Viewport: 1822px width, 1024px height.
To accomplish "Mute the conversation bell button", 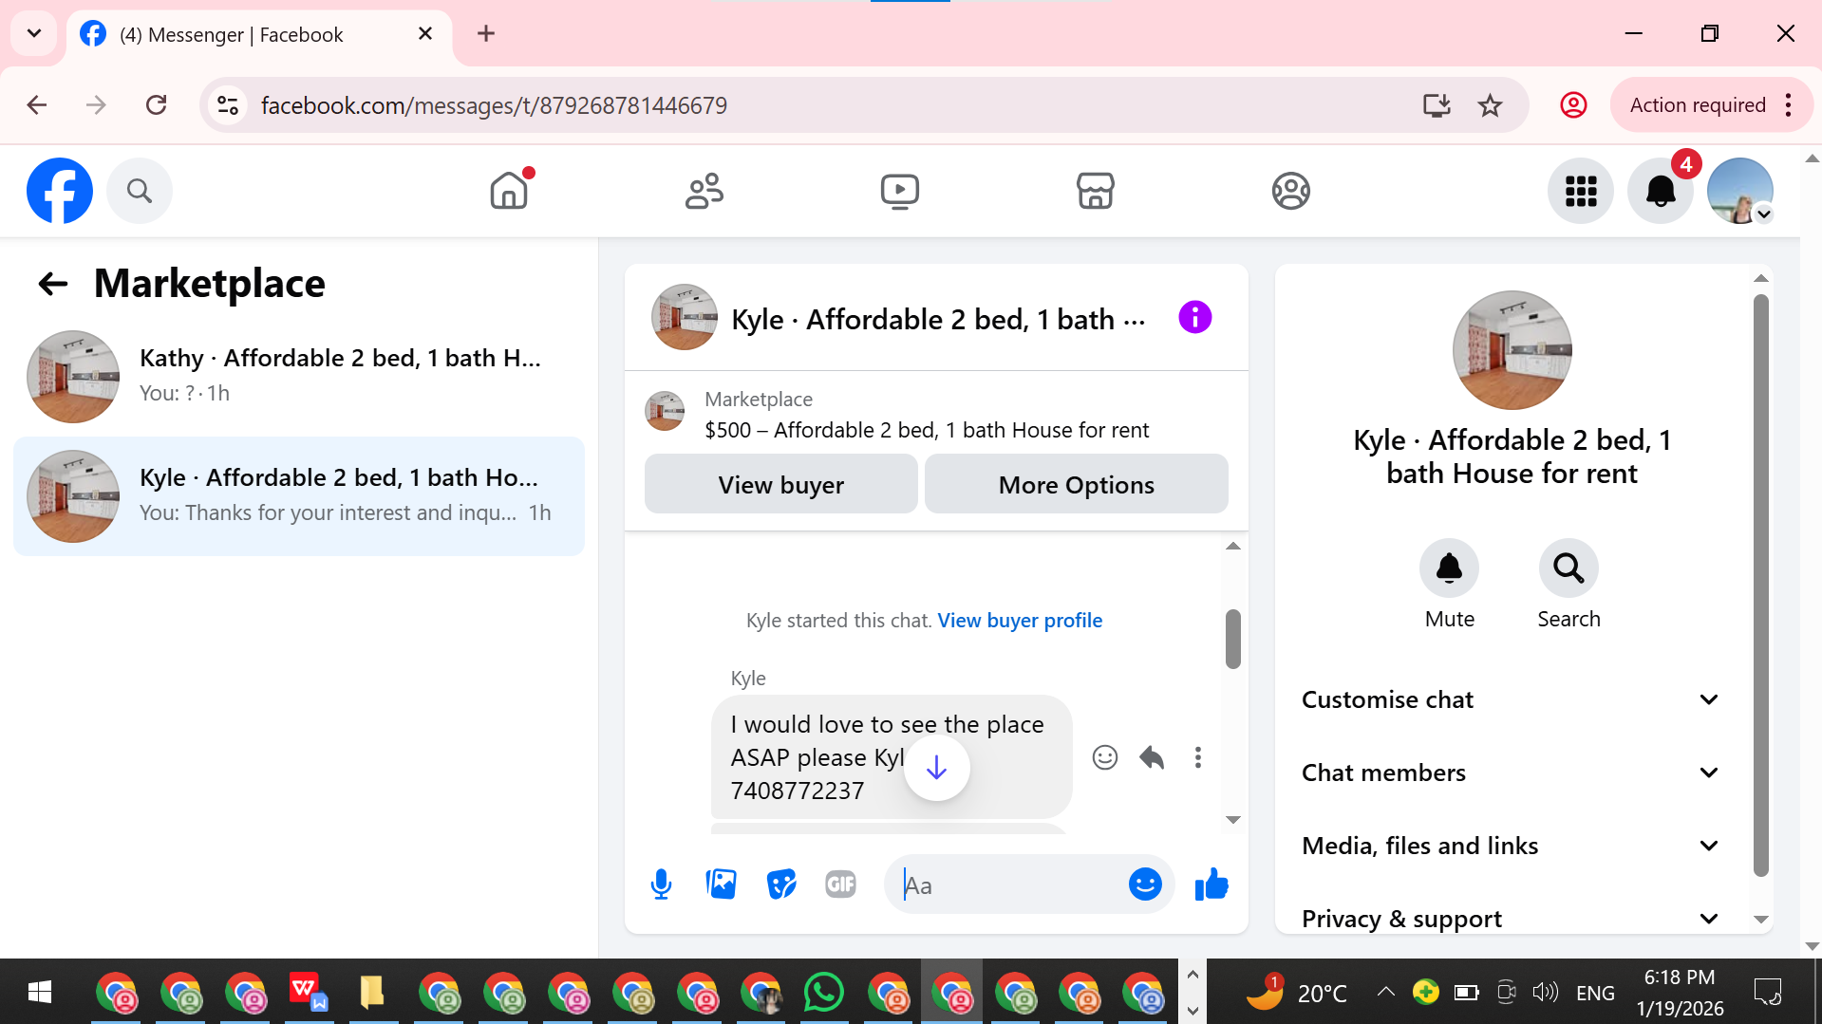I will click(1449, 568).
